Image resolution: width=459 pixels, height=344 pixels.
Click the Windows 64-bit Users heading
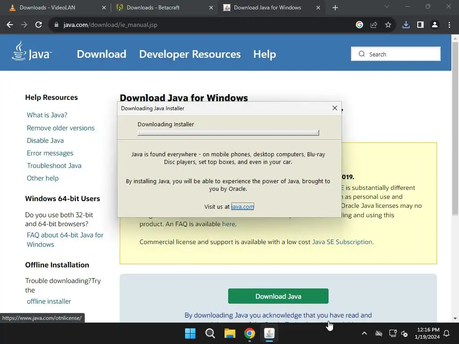pos(63,199)
